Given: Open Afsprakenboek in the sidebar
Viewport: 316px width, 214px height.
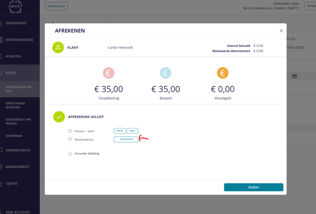Looking at the screenshot, I should coord(19,40).
